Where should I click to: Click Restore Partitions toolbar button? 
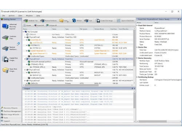(x=48, y=21)
